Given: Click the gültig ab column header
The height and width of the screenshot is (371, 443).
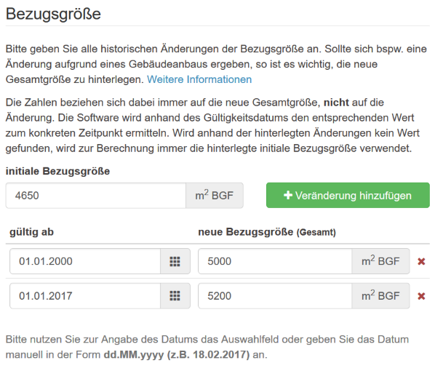Looking at the screenshot, I should pos(31,231).
